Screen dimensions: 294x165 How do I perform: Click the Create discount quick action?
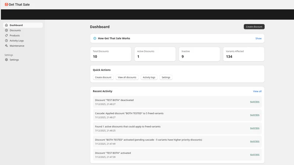103,77
